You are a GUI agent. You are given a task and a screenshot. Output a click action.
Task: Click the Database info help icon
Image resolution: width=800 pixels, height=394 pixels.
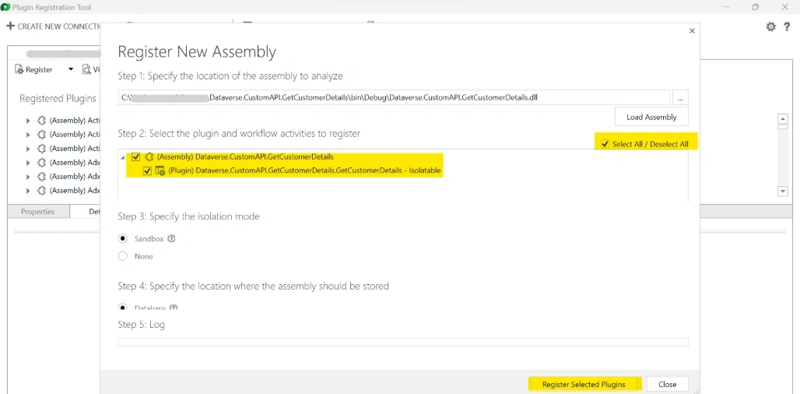click(174, 308)
